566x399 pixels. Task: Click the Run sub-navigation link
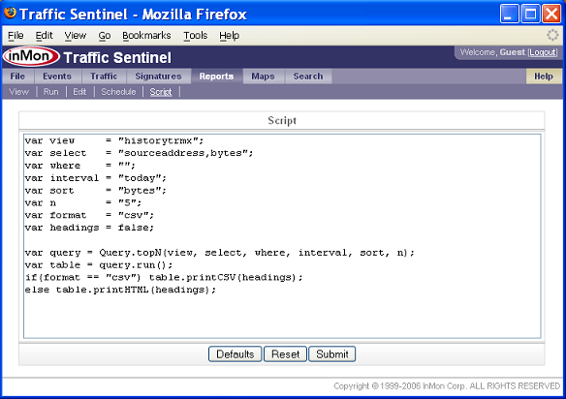click(51, 92)
